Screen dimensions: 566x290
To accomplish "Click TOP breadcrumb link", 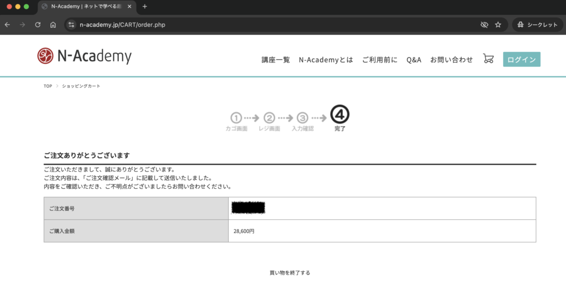I will point(48,86).
